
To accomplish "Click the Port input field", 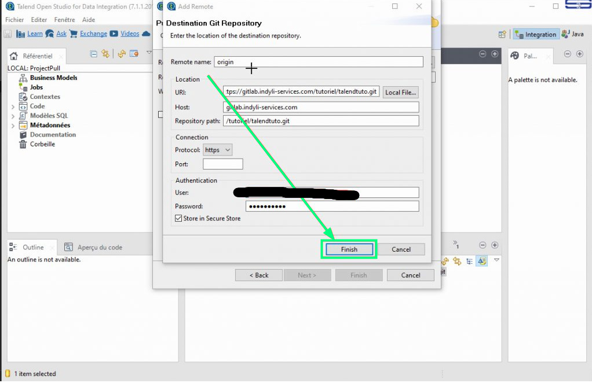I will [222, 164].
